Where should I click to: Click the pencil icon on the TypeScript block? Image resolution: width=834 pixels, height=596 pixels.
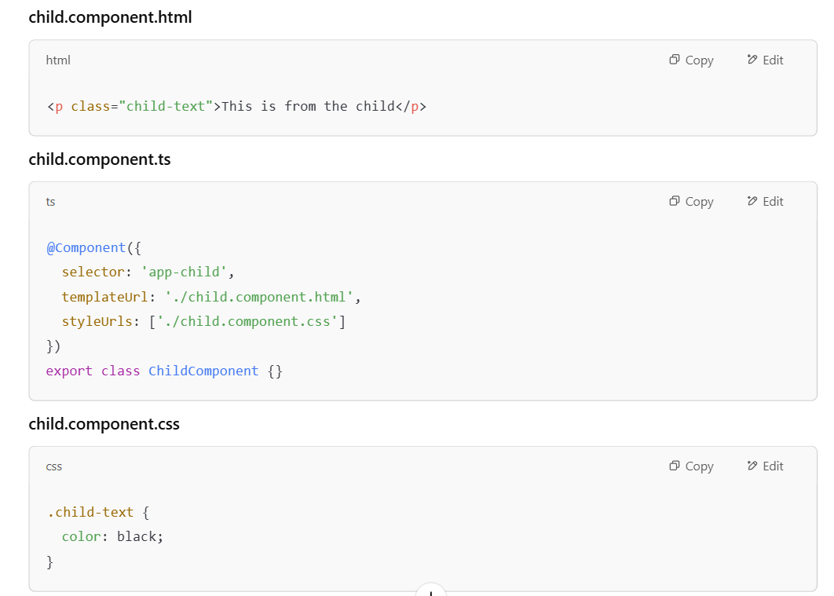coord(752,201)
